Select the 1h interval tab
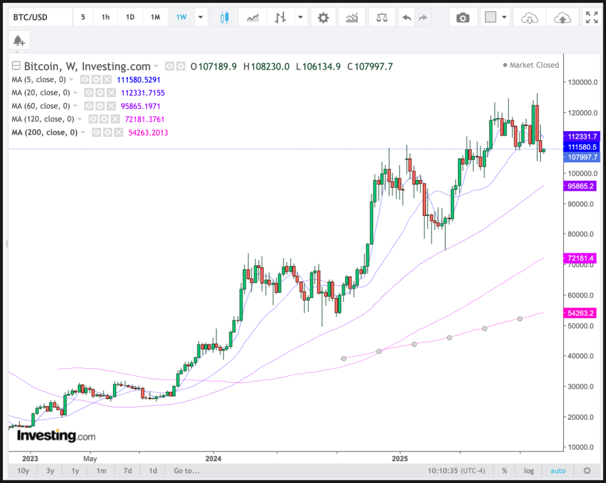606x483 pixels. click(x=105, y=18)
